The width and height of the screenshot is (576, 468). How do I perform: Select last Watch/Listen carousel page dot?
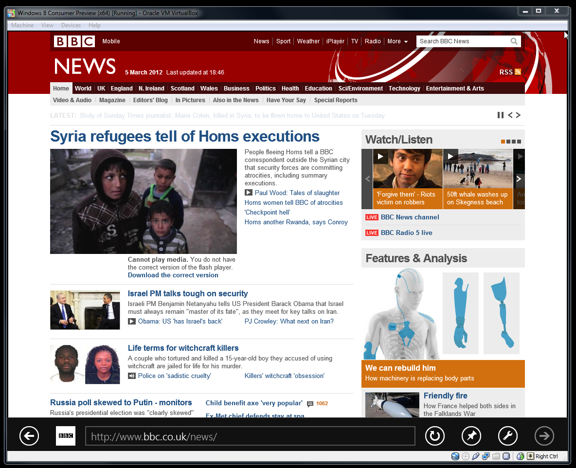[x=519, y=142]
